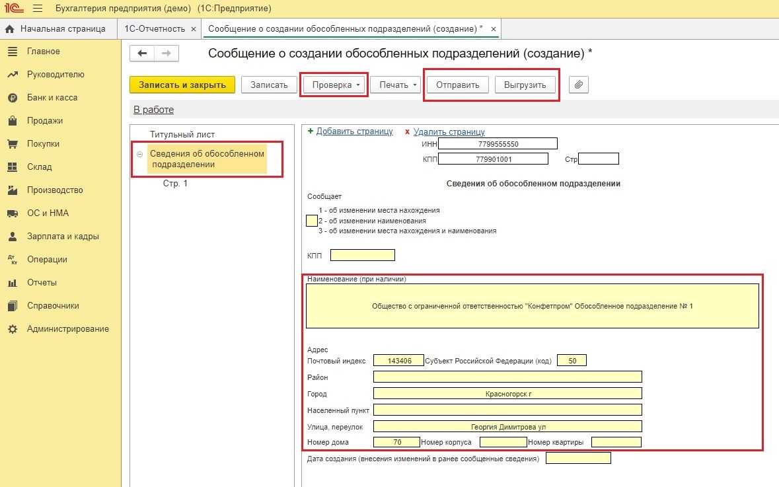779x487 pixels.
Task: Click the back arrow navigation button
Action: [x=141, y=54]
